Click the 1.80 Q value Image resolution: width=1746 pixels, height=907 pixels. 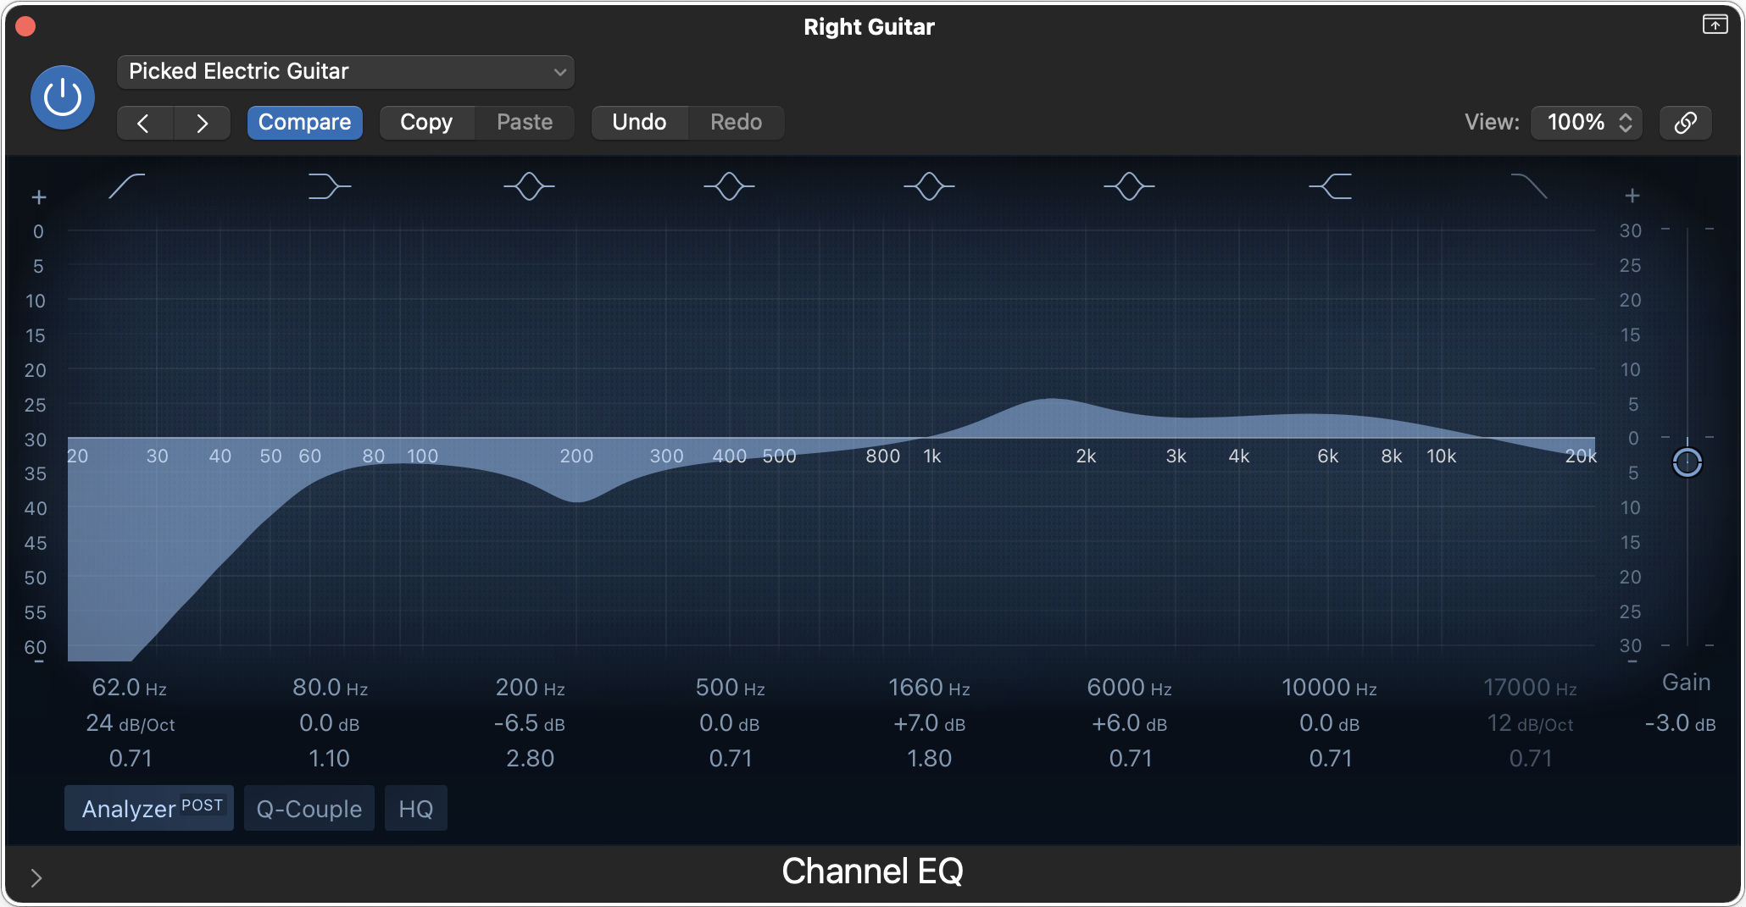[930, 758]
